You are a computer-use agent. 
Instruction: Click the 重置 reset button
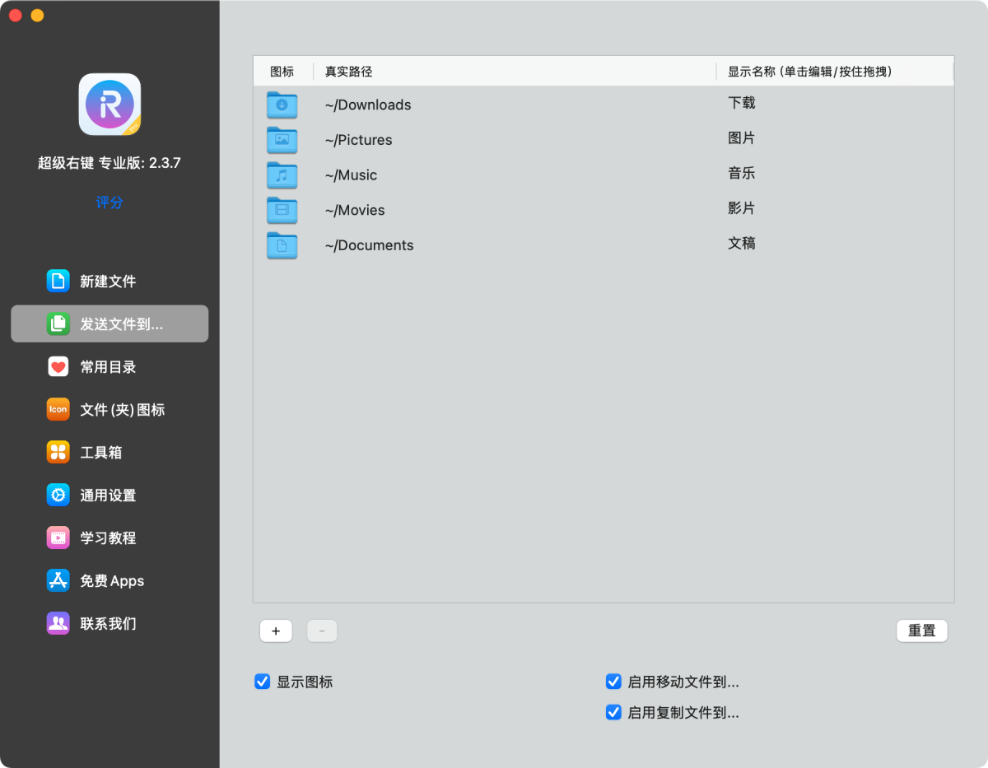[x=922, y=631]
